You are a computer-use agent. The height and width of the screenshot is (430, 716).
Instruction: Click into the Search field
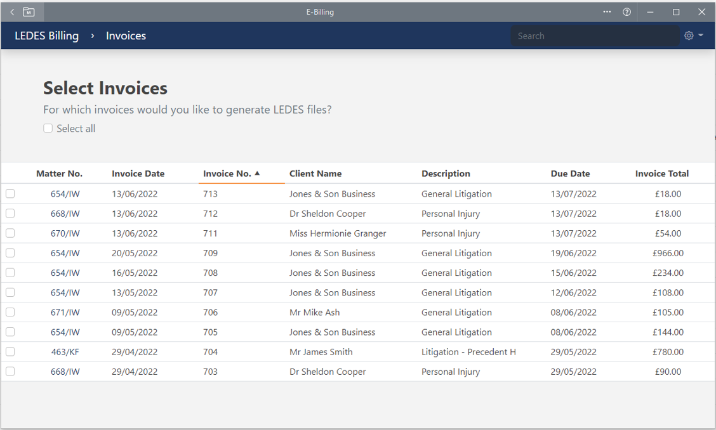click(593, 36)
